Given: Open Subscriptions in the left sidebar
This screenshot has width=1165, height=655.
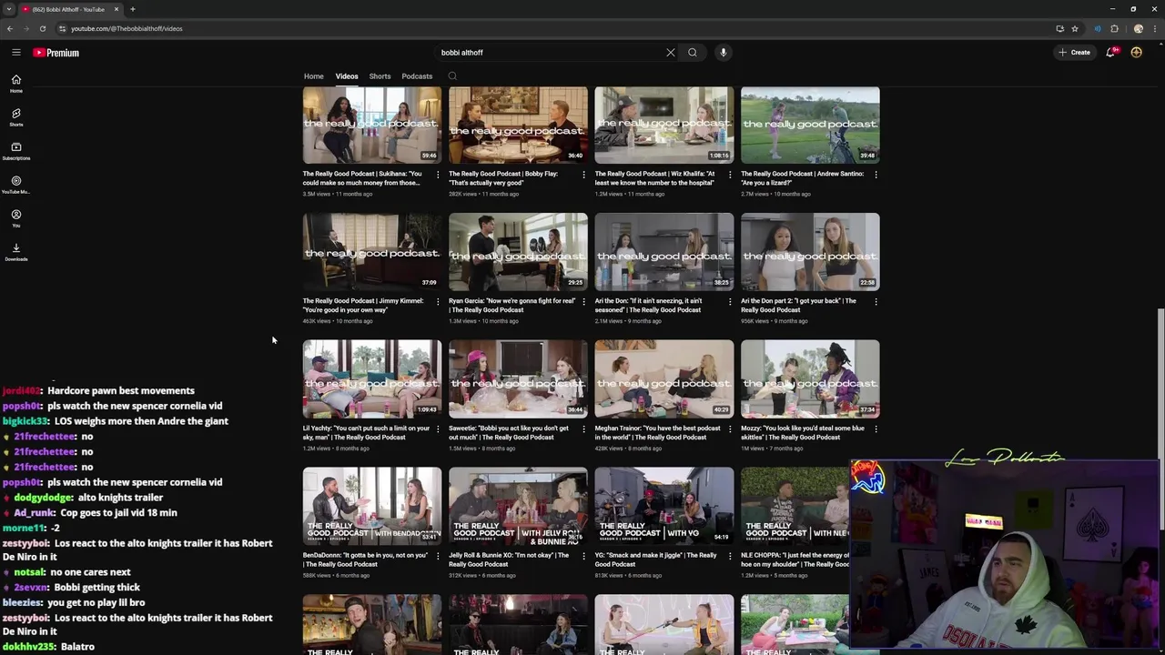Looking at the screenshot, I should 15,151.
